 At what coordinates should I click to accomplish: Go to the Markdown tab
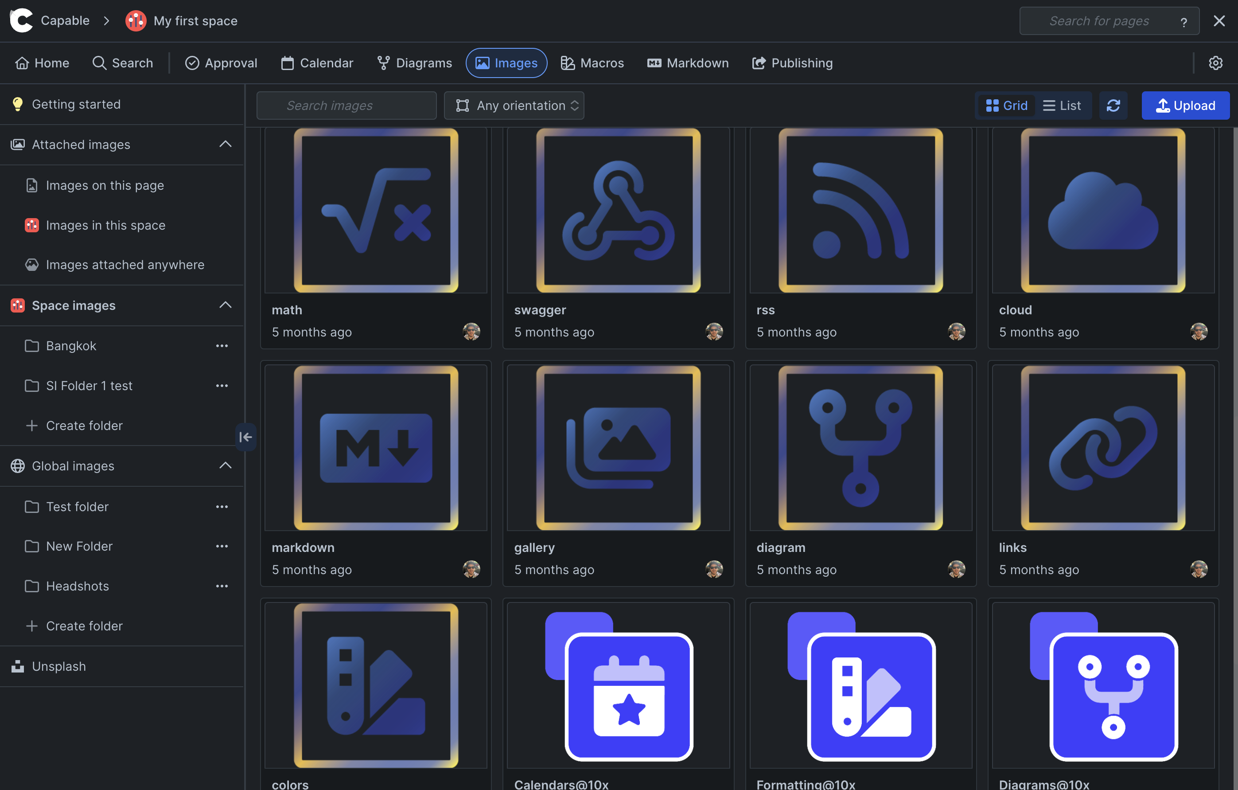click(x=688, y=63)
